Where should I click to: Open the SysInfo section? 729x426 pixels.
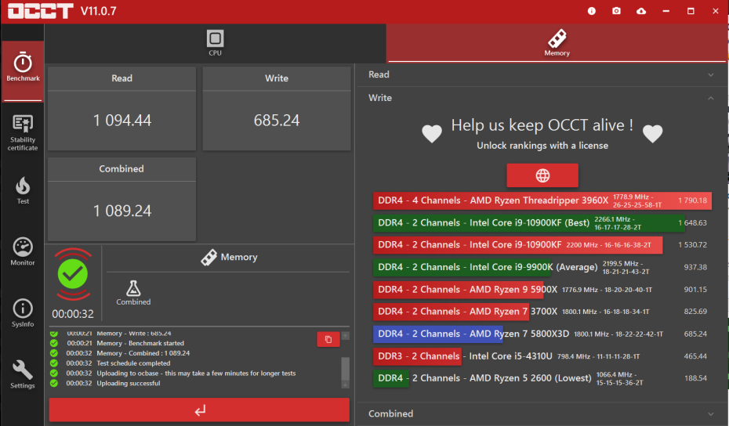tap(22, 312)
